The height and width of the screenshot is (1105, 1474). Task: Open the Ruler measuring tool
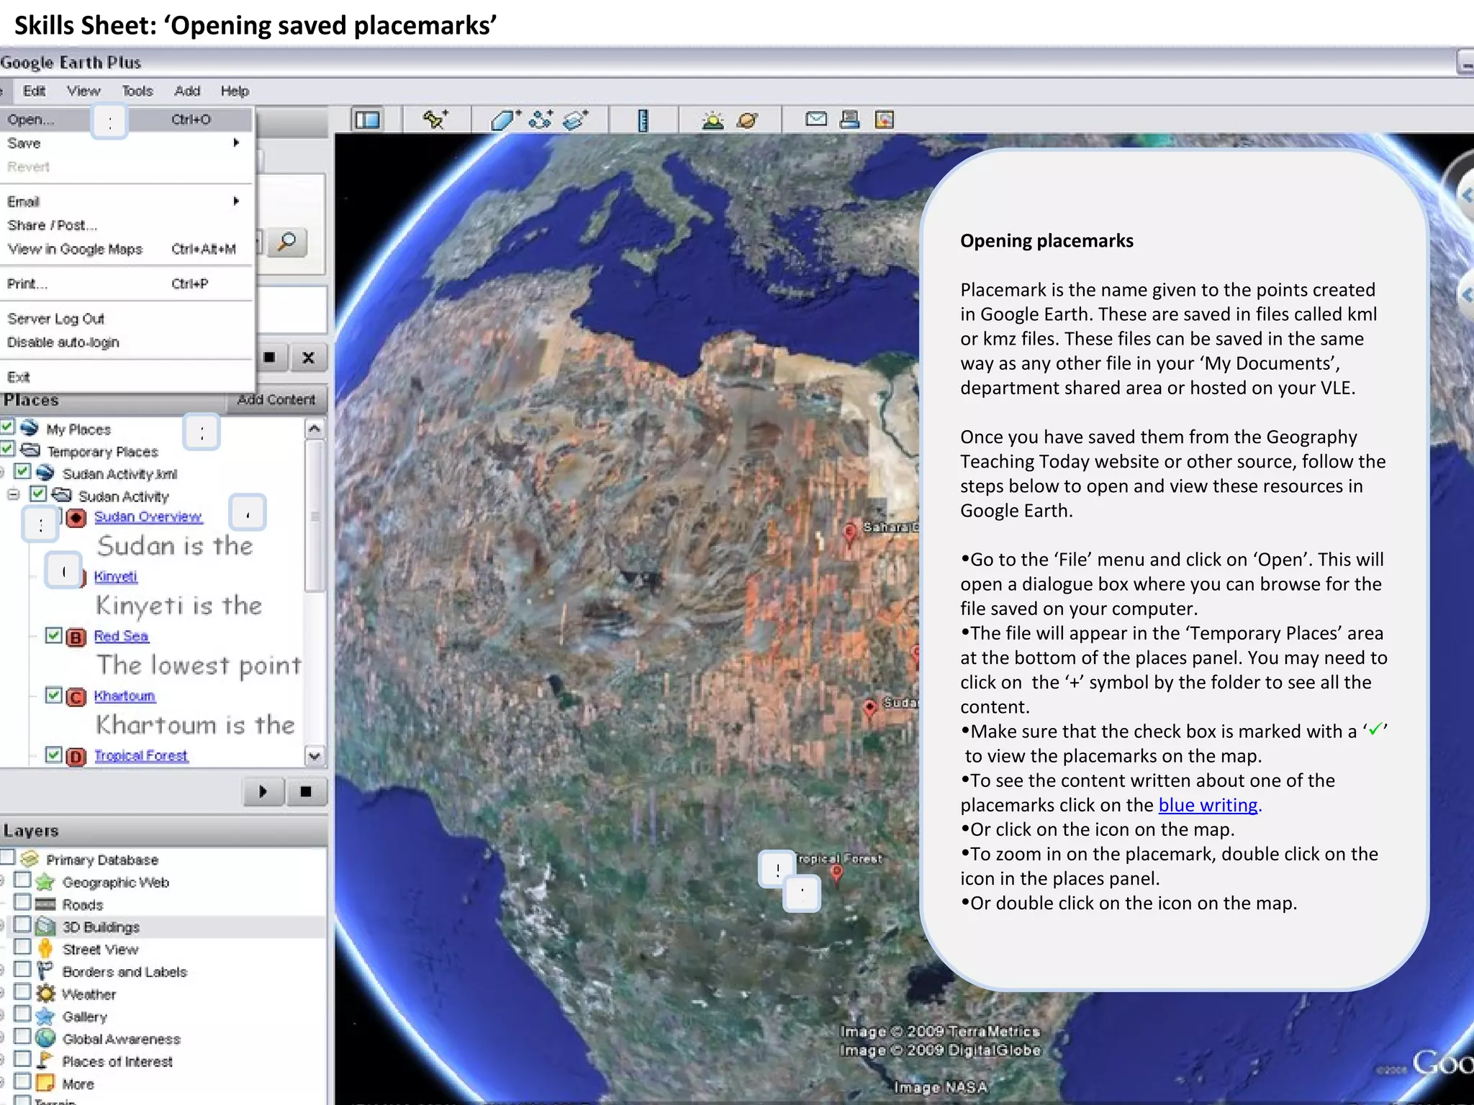643,119
